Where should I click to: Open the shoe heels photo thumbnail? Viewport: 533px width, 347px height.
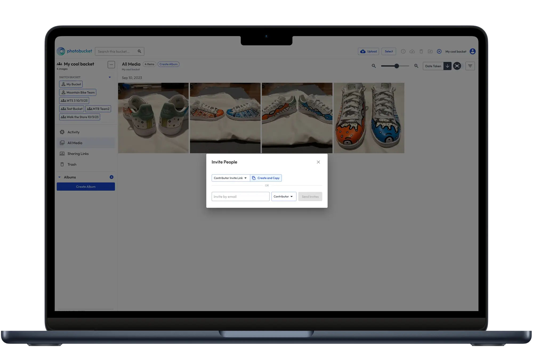coord(154,118)
